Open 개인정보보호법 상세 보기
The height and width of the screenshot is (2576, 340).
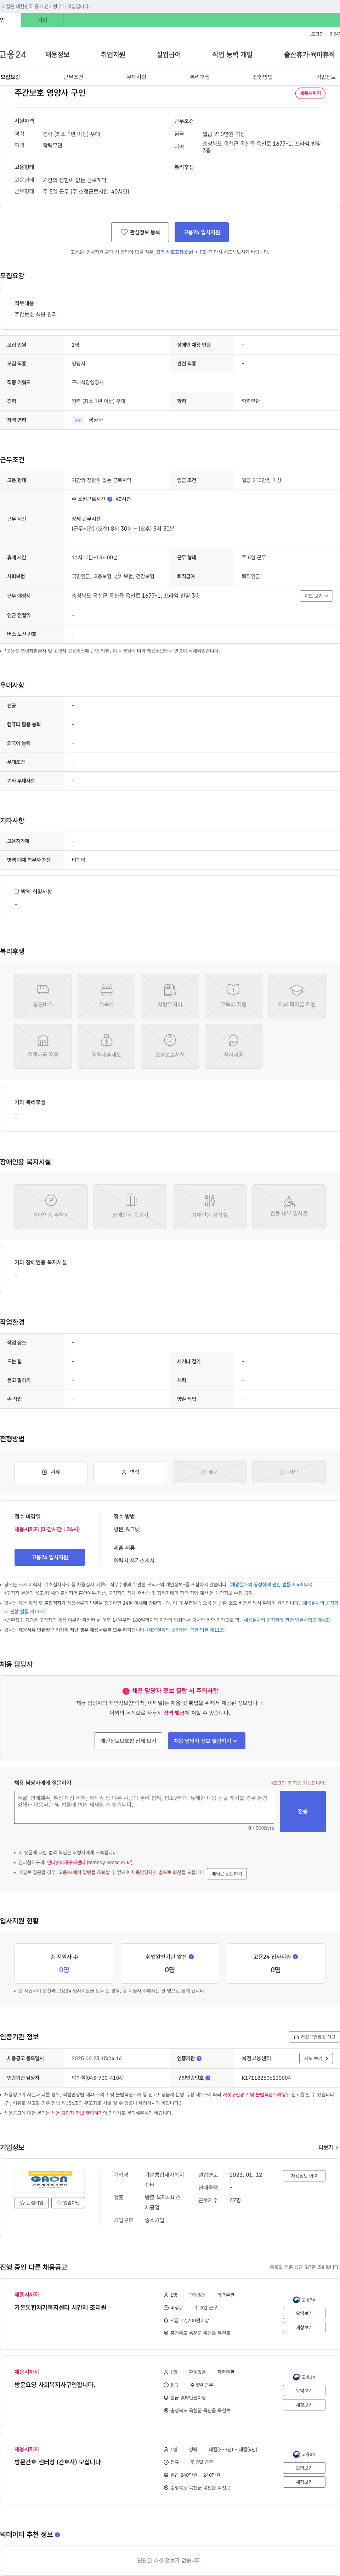click(128, 1741)
